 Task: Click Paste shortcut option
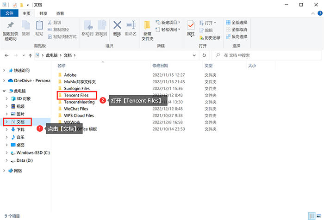tap(62, 37)
